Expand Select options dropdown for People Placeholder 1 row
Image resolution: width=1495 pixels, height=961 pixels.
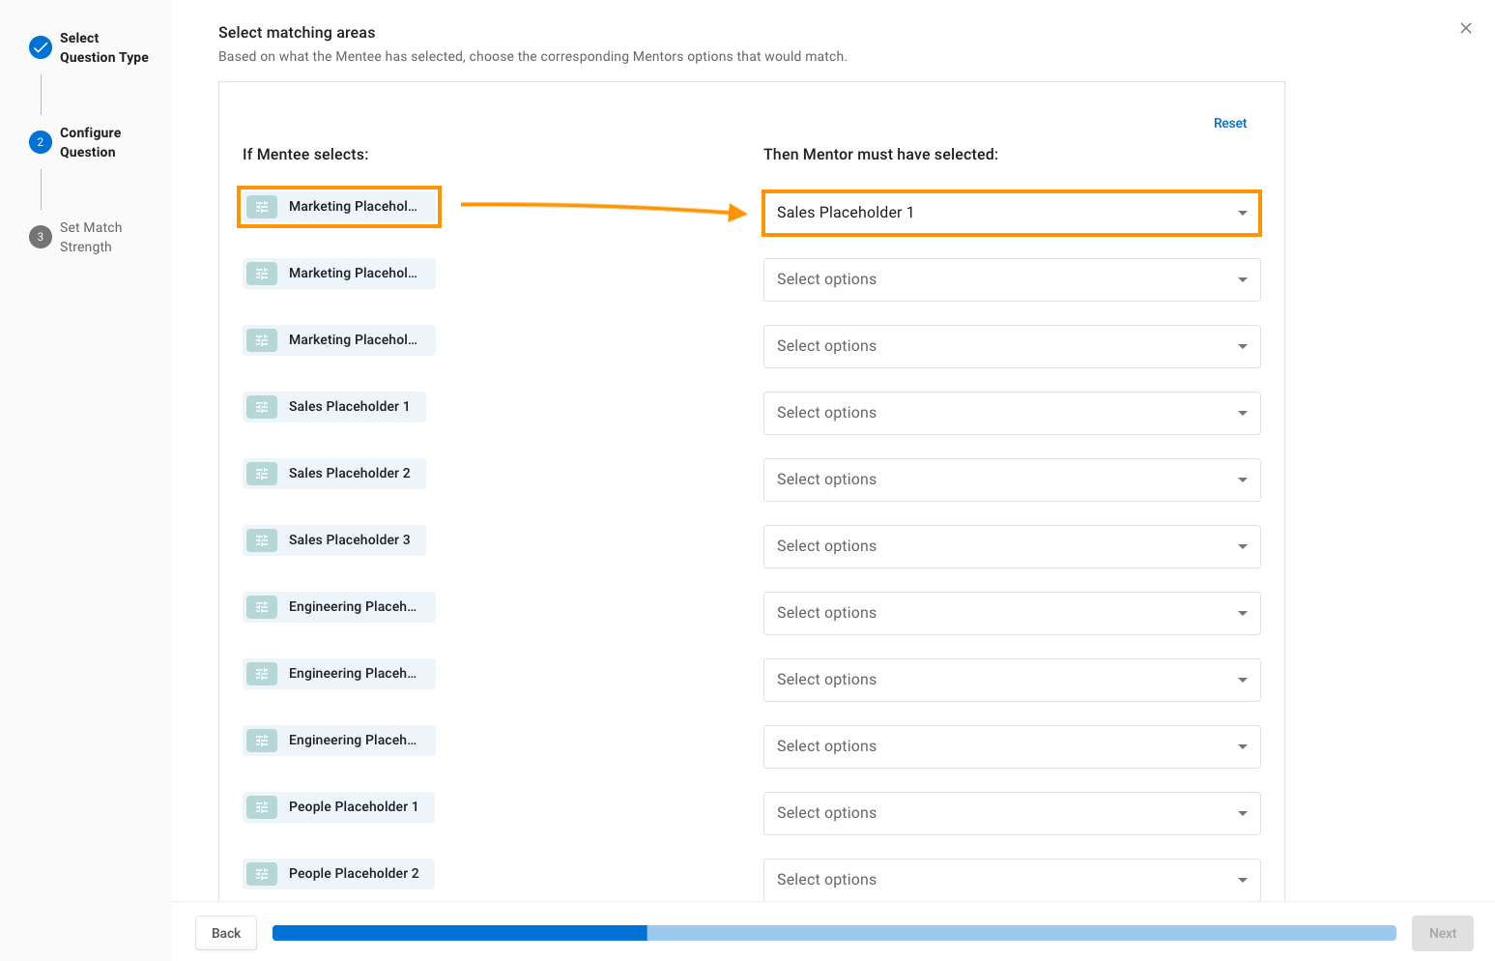[x=1011, y=813]
